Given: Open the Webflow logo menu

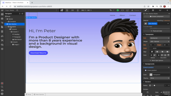Looking at the screenshot, I should tap(2, 10).
